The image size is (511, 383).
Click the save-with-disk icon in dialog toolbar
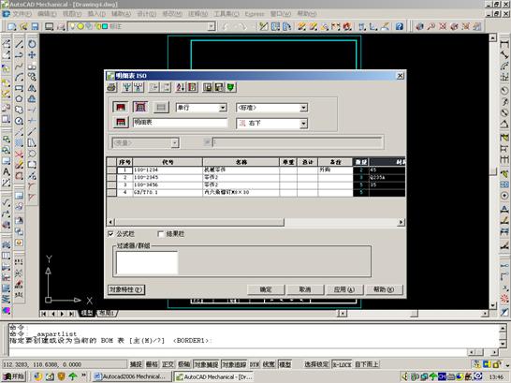[219, 87]
